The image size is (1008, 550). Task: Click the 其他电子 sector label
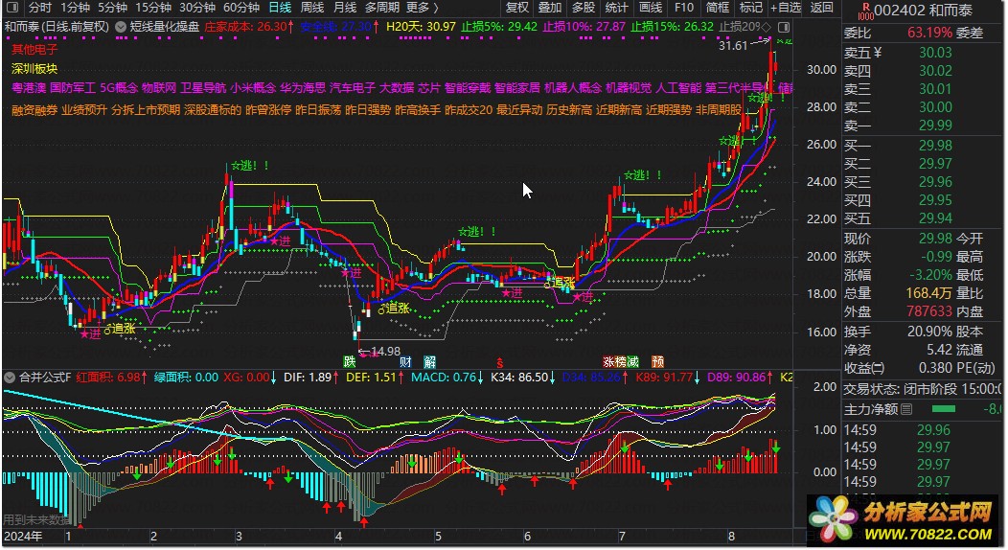(34, 50)
